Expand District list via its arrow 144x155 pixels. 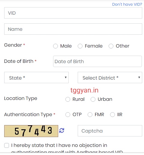pyautogui.click(x=139, y=77)
